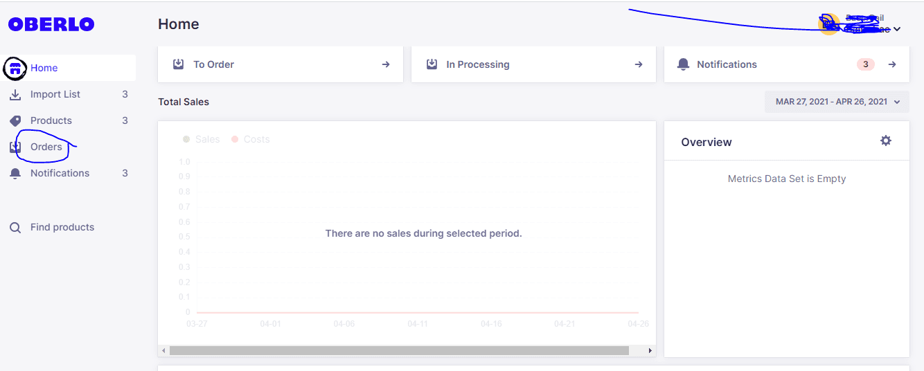Image resolution: width=924 pixels, height=371 pixels.
Task: Open Overview settings gear
Action: pos(886,141)
